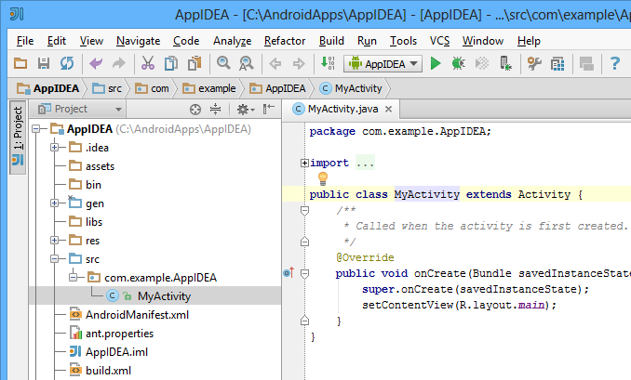The image size is (631, 380).
Task: Click MyActivity in navigation breadcrumb
Action: pyautogui.click(x=351, y=88)
